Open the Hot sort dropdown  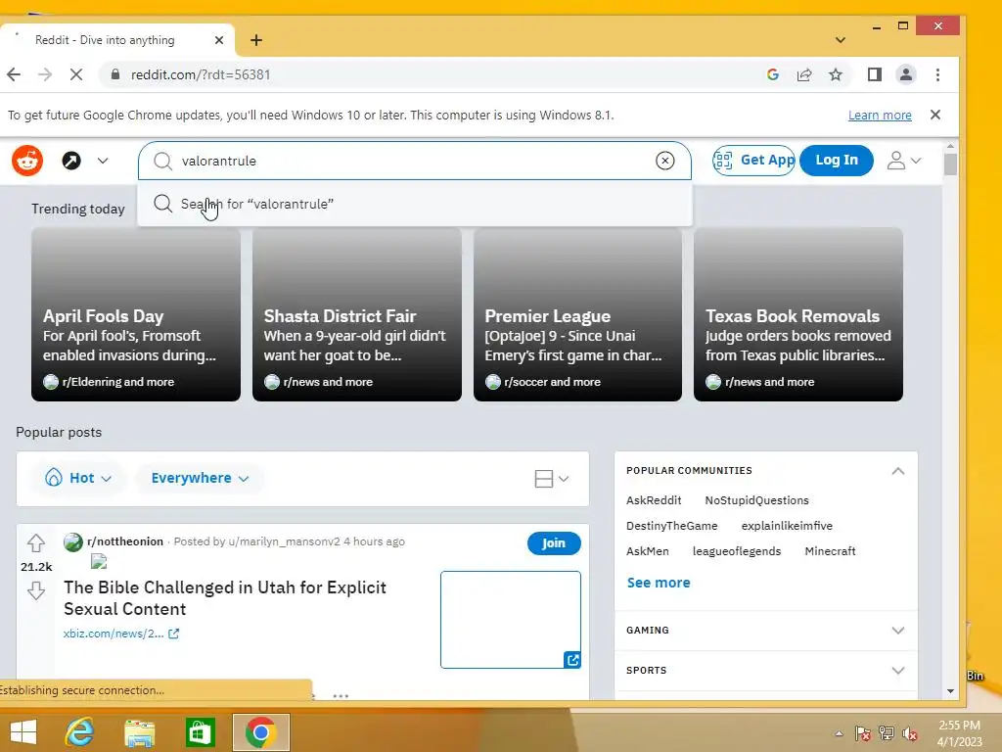[78, 478]
